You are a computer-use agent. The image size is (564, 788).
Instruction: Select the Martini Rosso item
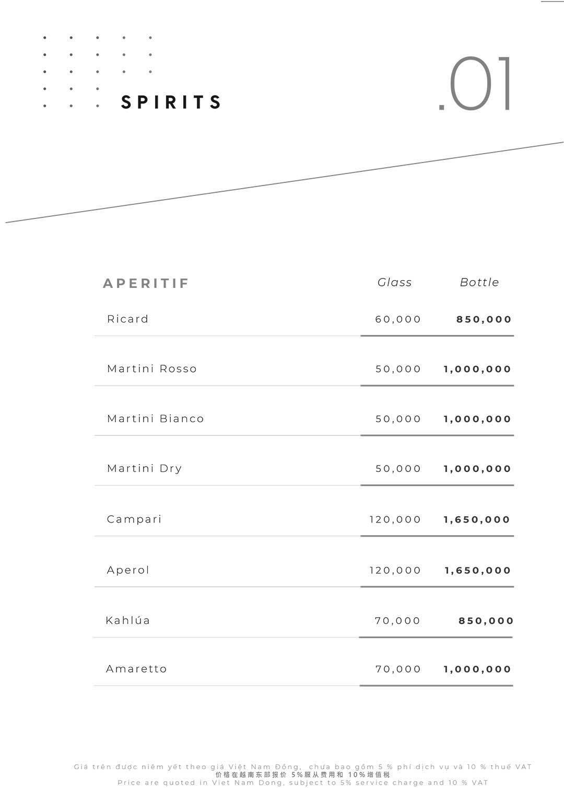point(152,369)
